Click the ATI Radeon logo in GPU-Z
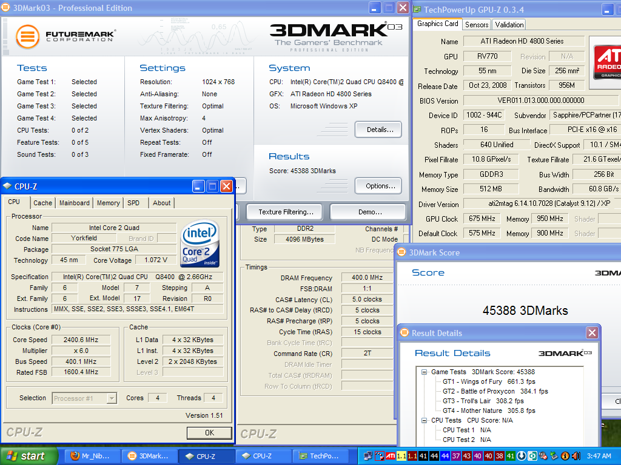This screenshot has height=465, width=621. click(x=607, y=62)
